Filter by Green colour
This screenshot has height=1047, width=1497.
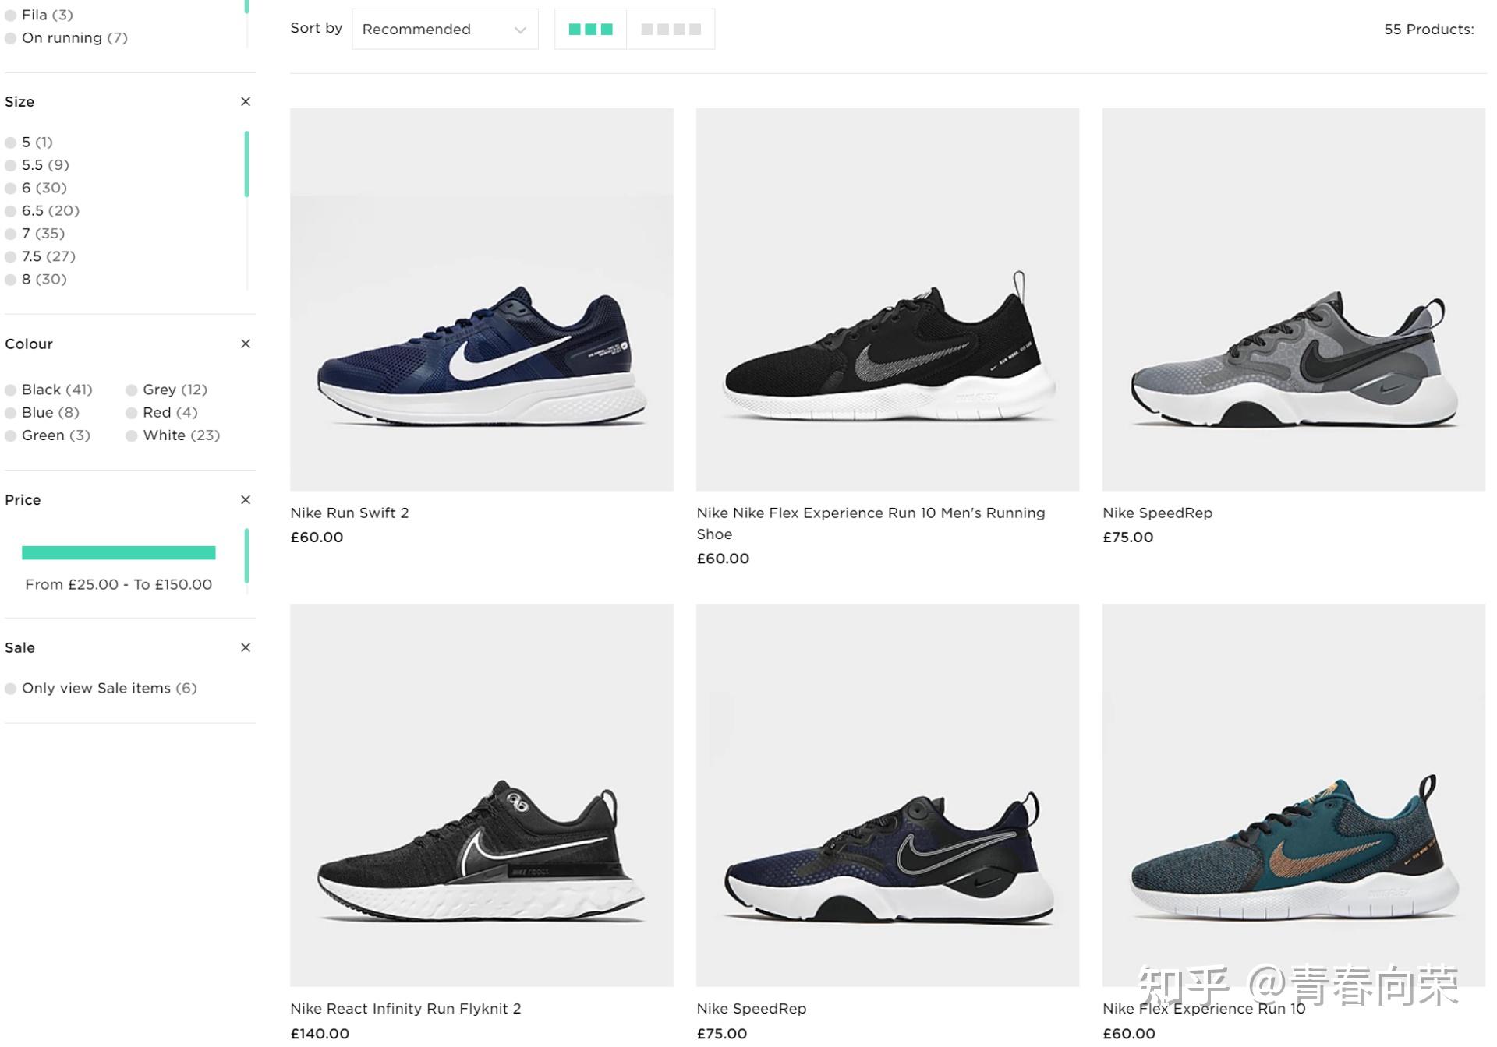(48, 435)
